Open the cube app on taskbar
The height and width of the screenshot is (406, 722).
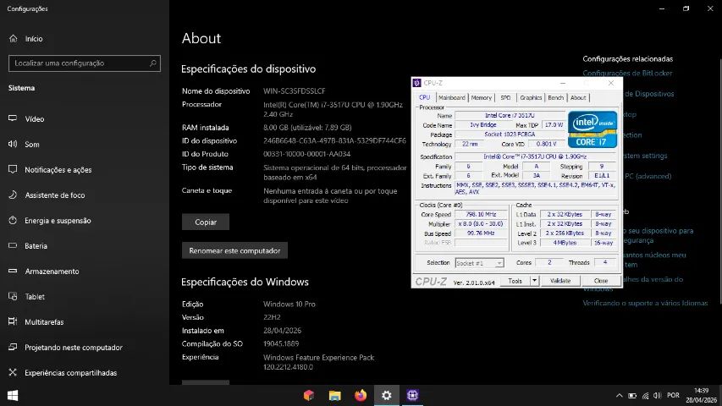coord(309,395)
